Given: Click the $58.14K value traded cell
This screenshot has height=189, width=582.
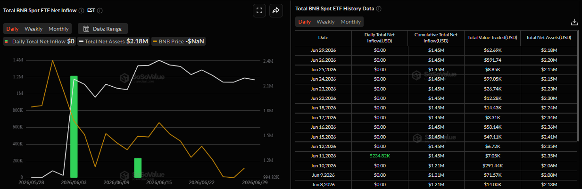Looking at the screenshot, I should coord(492,127).
